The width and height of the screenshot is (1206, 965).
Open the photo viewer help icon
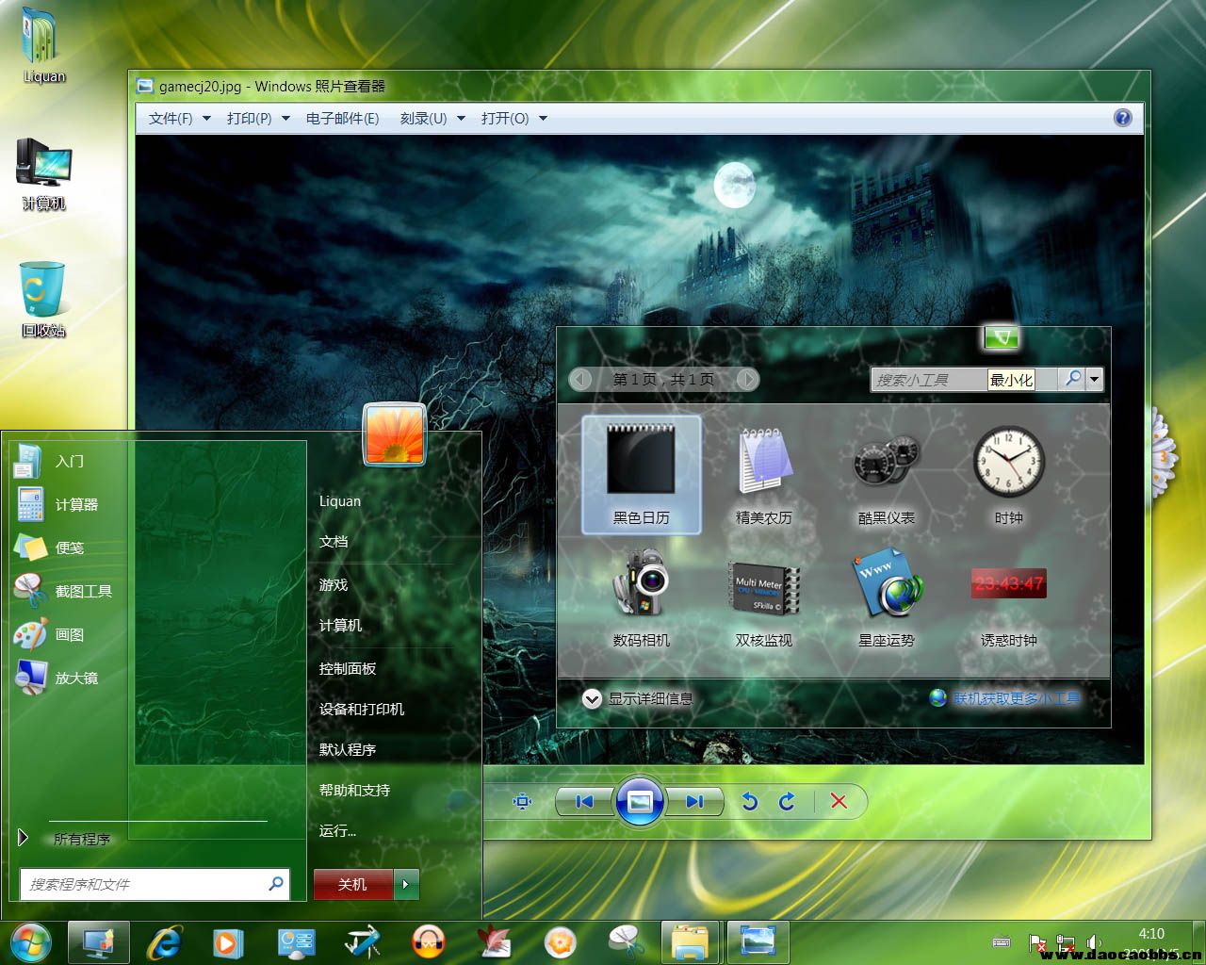[1122, 118]
